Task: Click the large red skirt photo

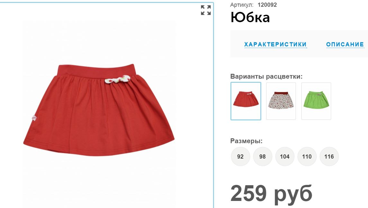Action: [99, 110]
